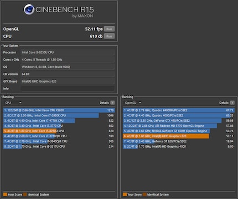This screenshot has height=199, width=238.
Task: Open the CPU ranking dropdown
Action: (x=13, y=103)
